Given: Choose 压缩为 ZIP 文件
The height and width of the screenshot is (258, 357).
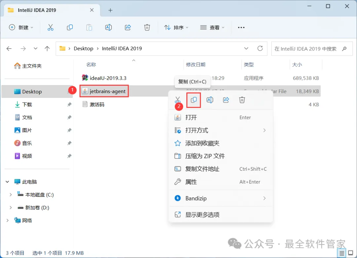Looking at the screenshot, I should click(x=220, y=156).
